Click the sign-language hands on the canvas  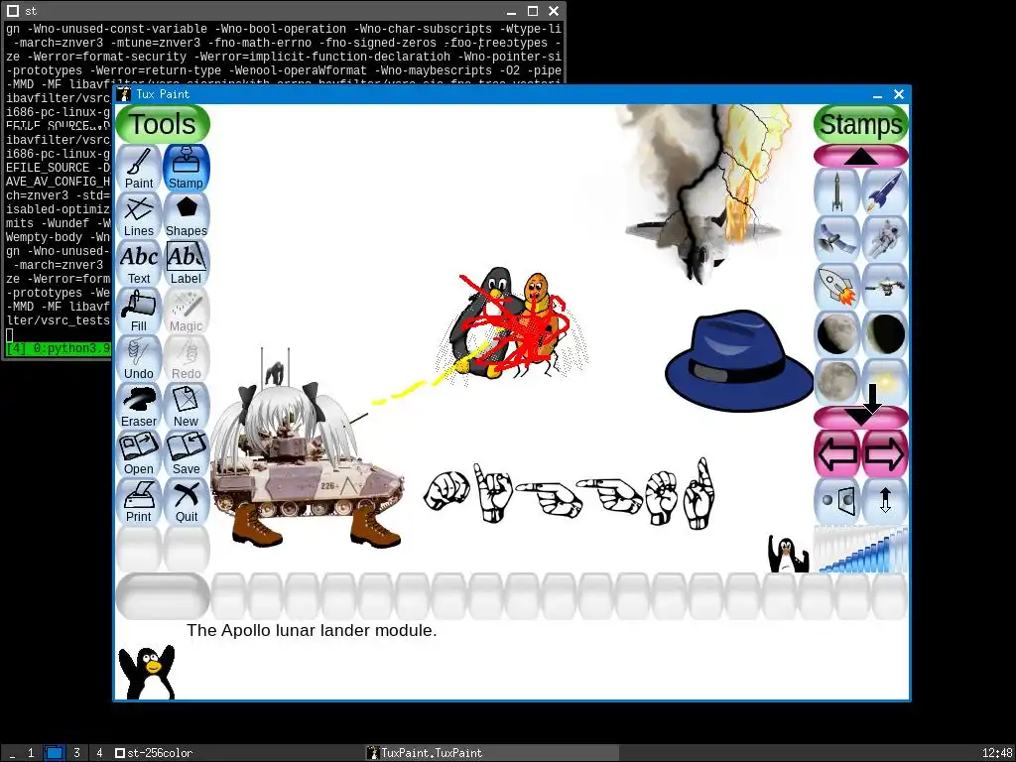[x=569, y=492]
